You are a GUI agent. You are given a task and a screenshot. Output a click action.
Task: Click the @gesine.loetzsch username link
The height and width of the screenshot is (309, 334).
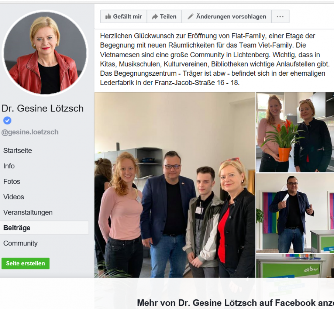click(30, 132)
